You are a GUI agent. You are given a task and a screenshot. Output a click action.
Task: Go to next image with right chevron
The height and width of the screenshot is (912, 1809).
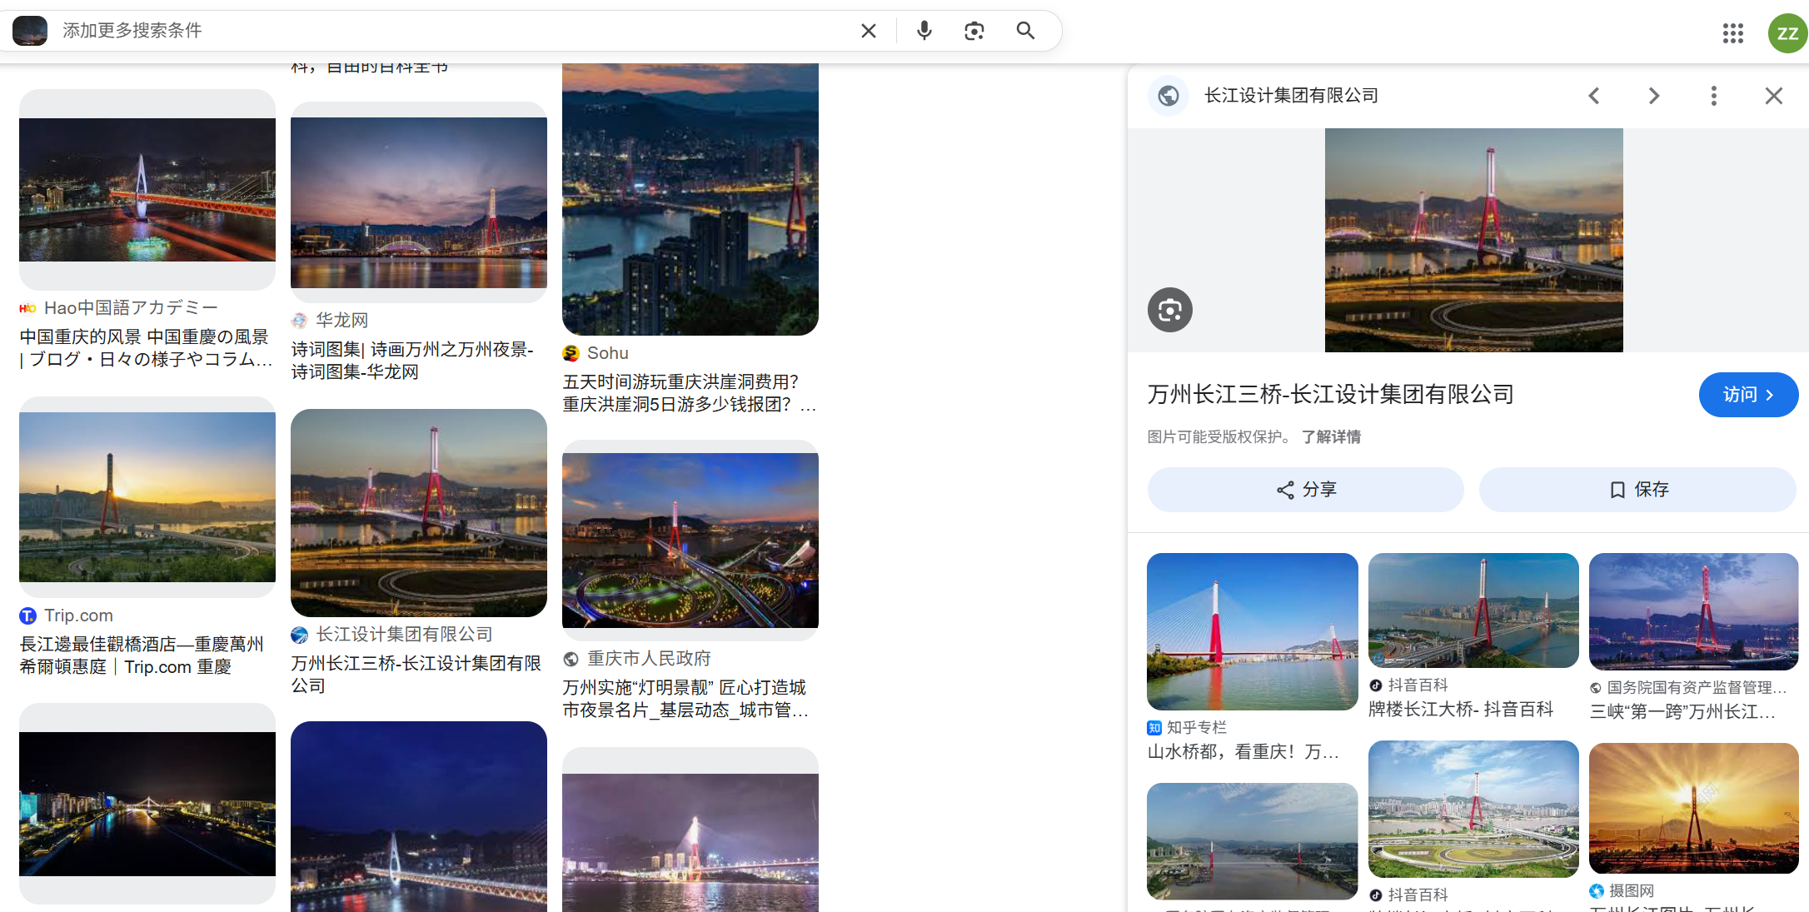click(1653, 96)
